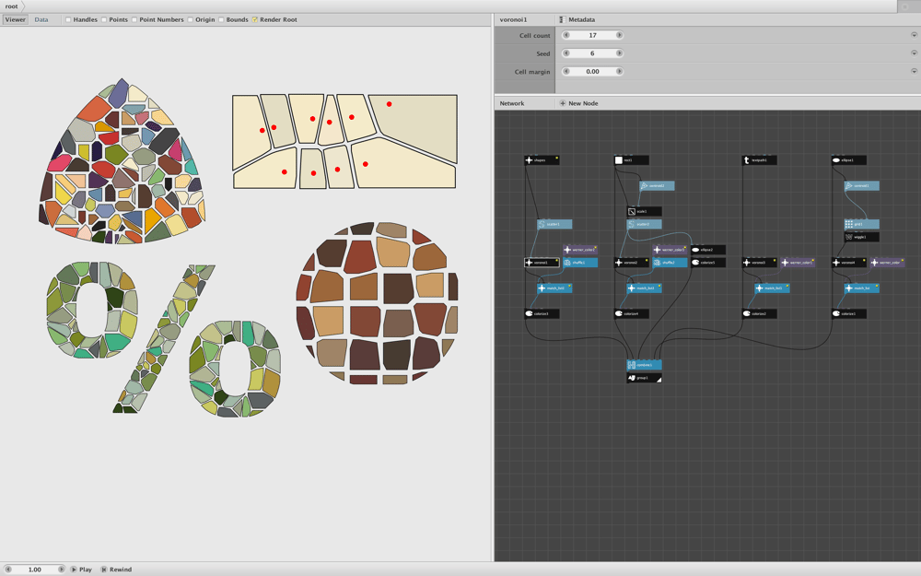
Task: Enable the Bounds checkbox
Action: pos(221,19)
